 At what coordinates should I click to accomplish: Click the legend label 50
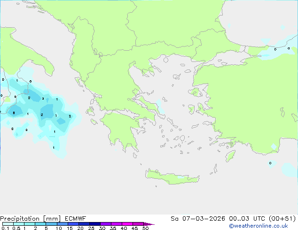click(145, 228)
